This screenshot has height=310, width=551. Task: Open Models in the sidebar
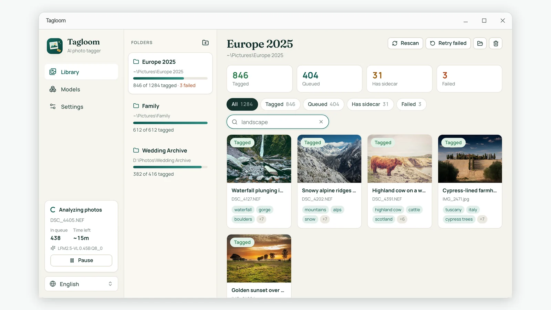pos(81,89)
